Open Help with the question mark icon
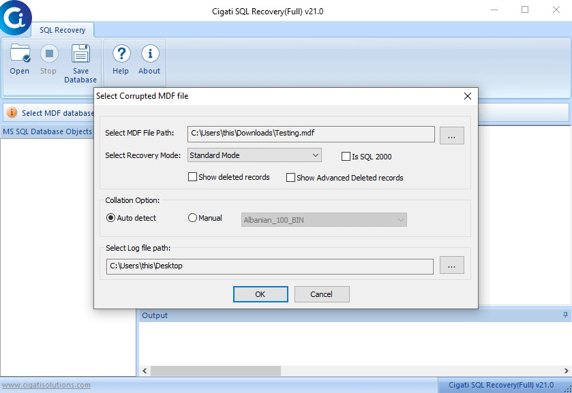This screenshot has width=572, height=393. (121, 54)
